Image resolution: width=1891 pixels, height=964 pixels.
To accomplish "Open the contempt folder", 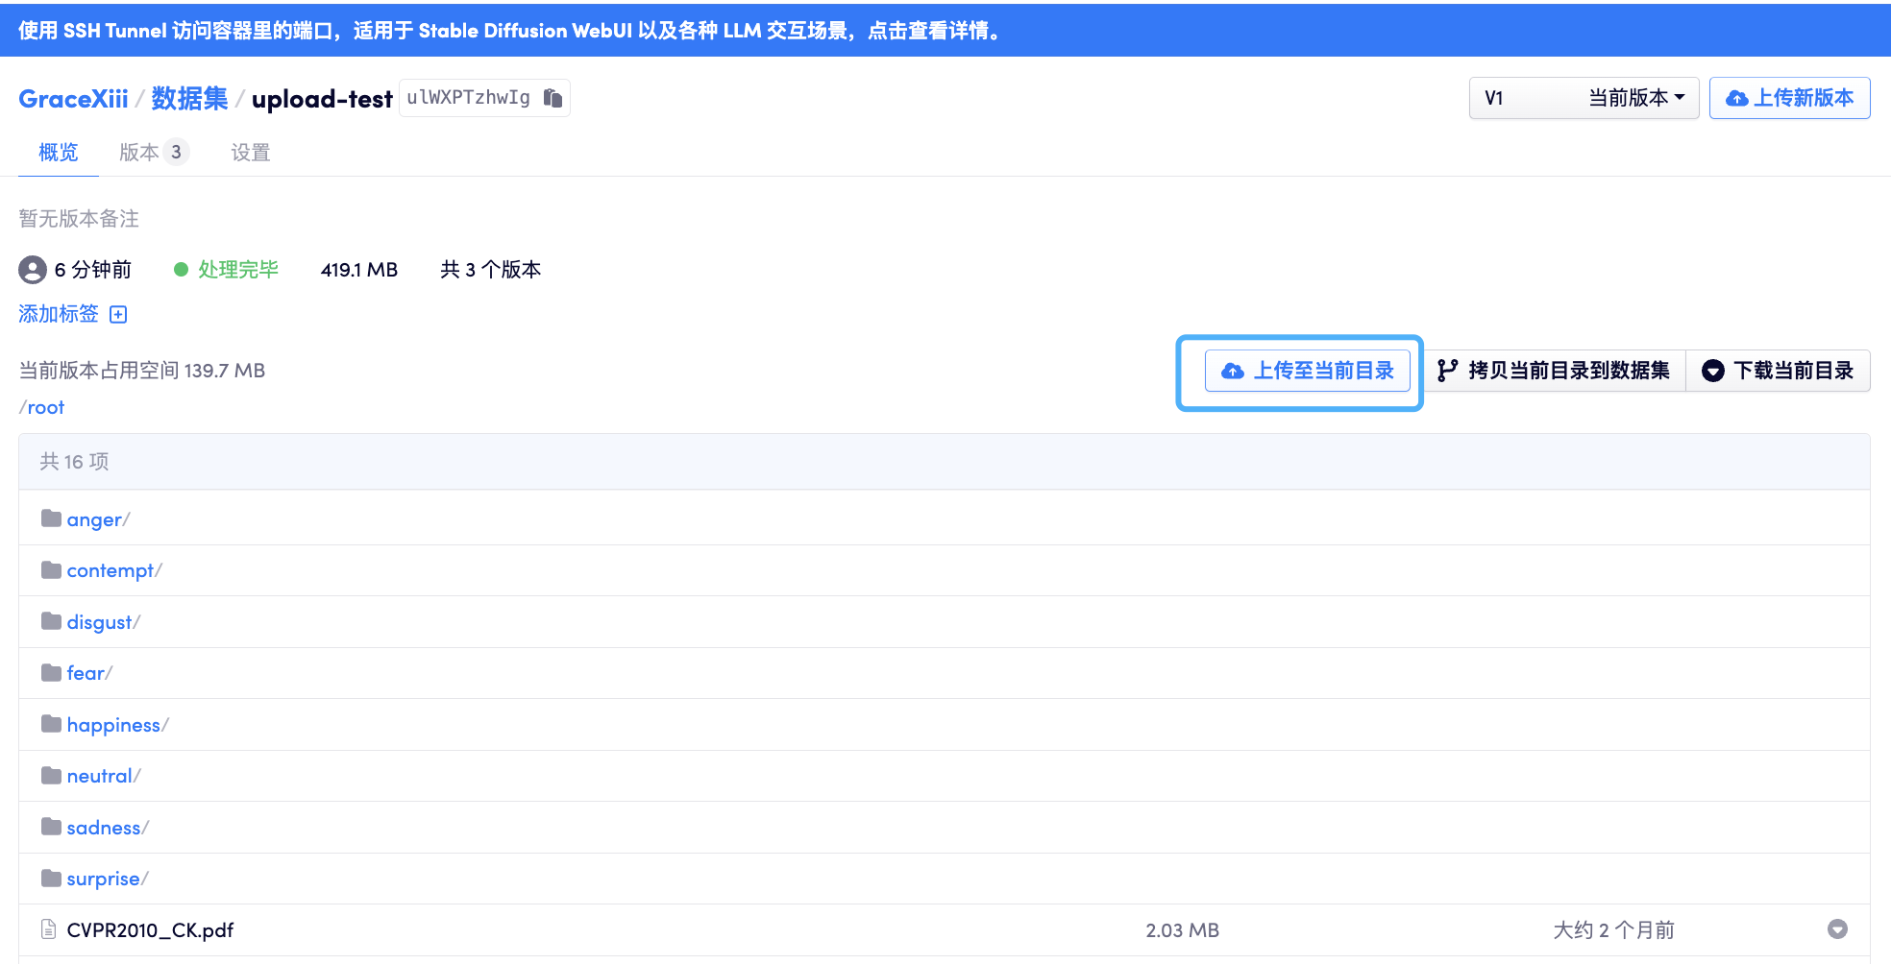I will [x=110, y=570].
